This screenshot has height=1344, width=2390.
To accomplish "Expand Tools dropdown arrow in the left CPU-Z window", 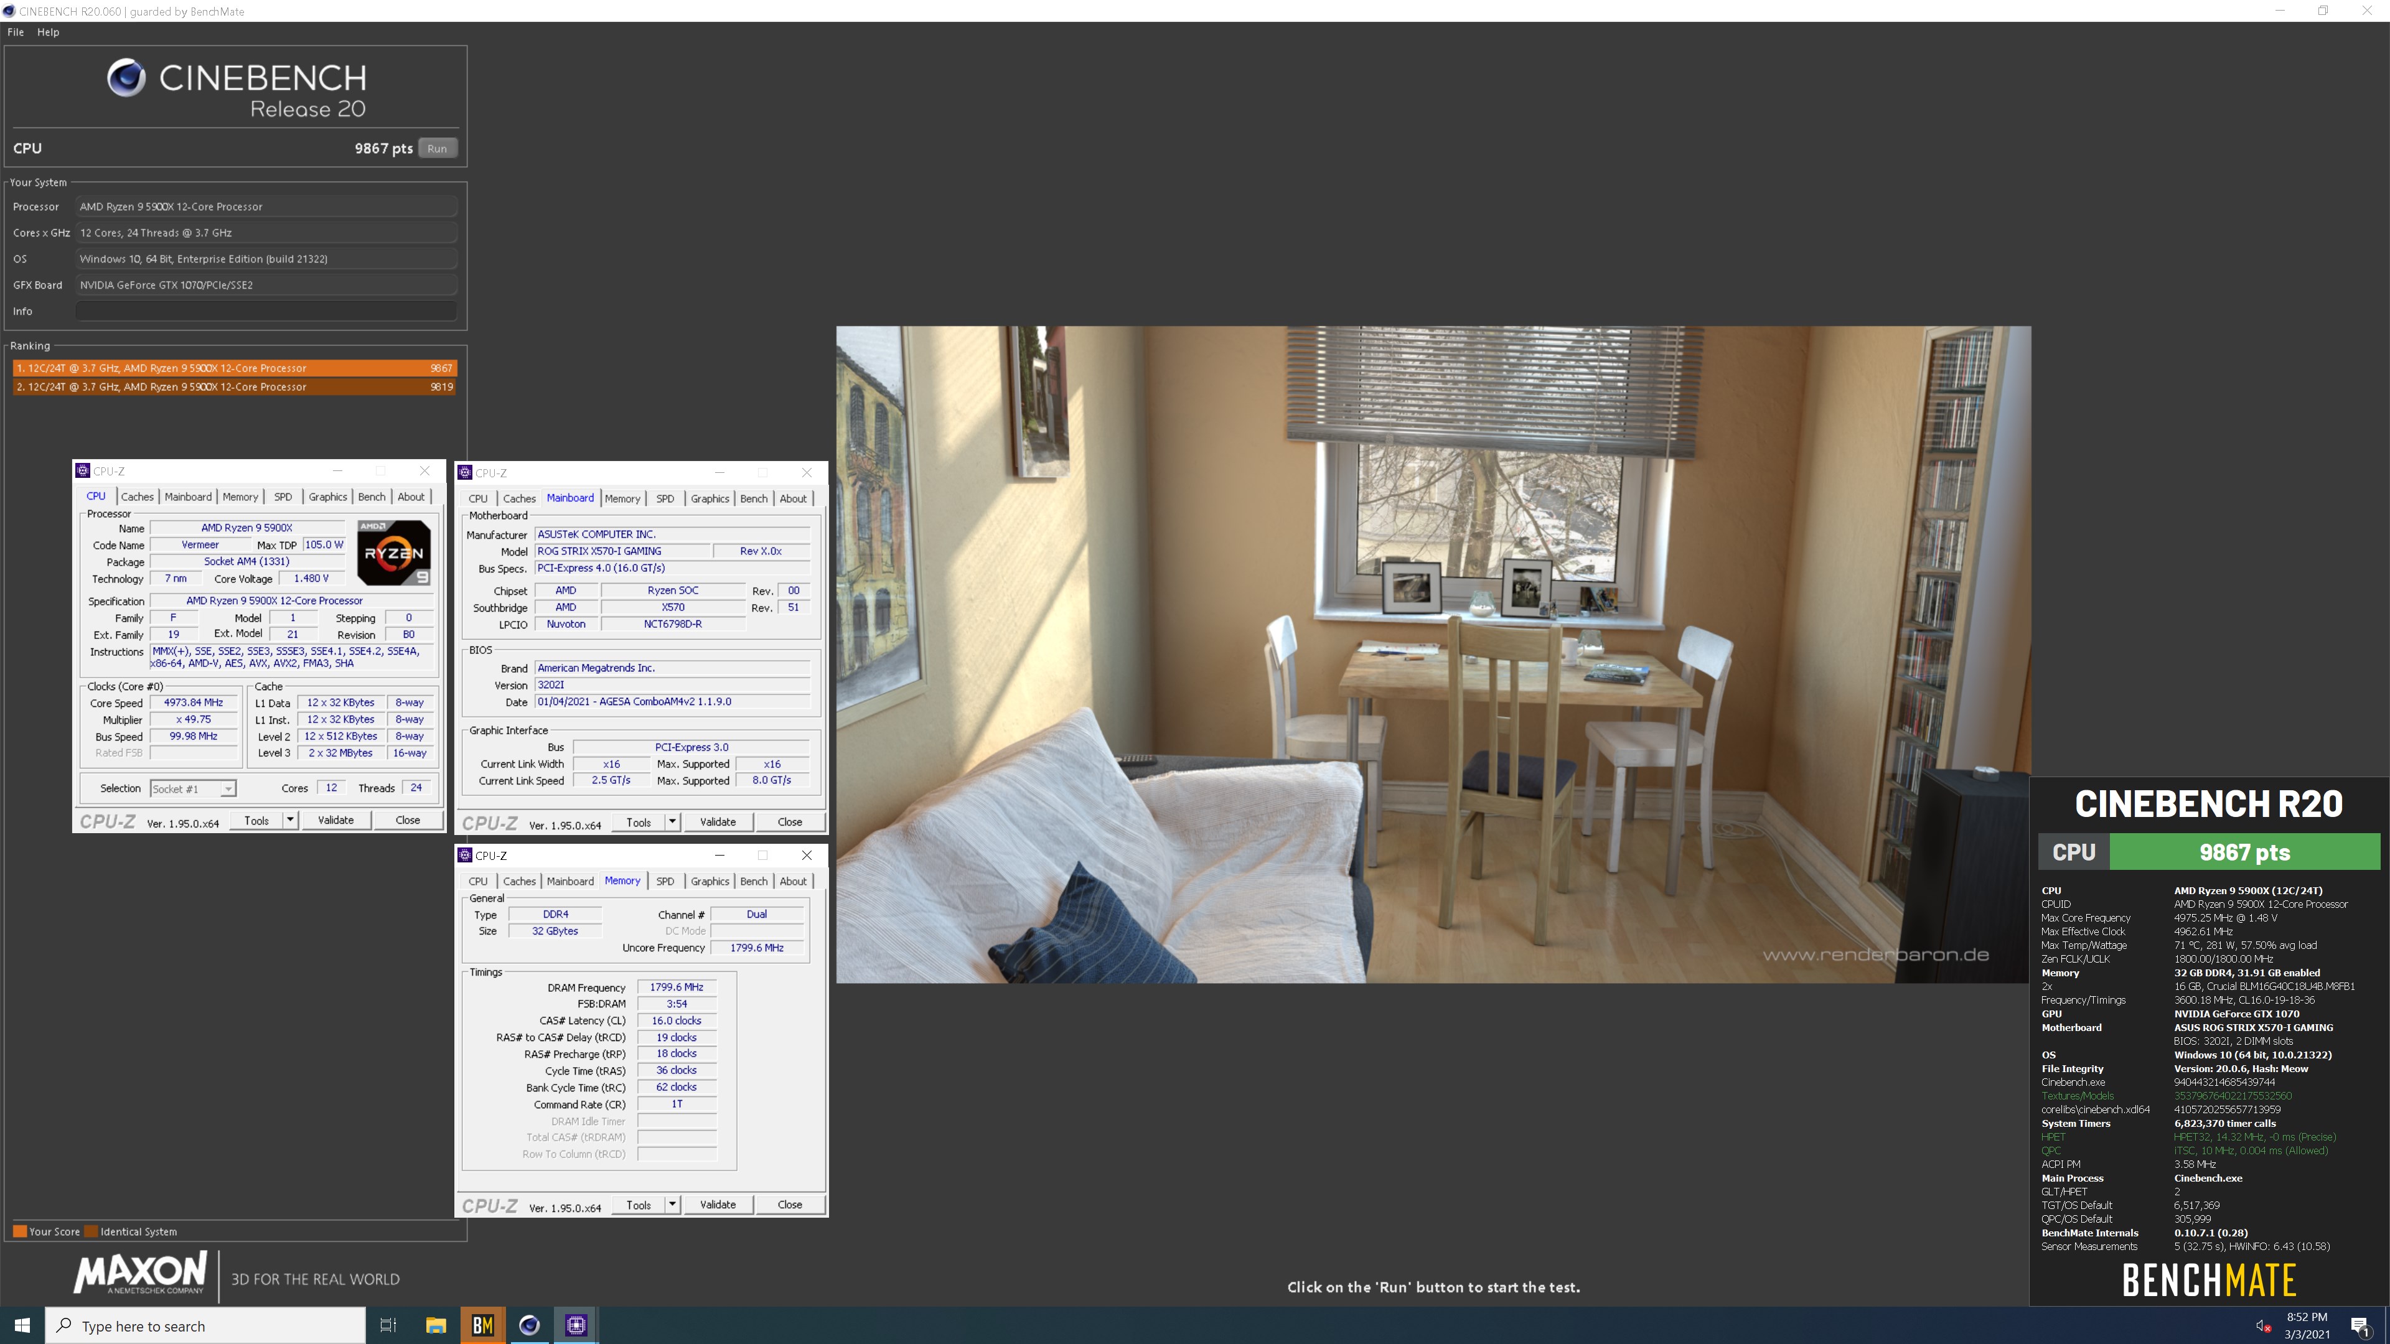I will 291,820.
